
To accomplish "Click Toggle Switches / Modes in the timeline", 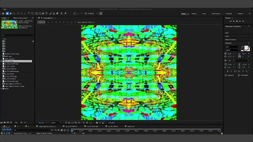I will pos(44,133).
